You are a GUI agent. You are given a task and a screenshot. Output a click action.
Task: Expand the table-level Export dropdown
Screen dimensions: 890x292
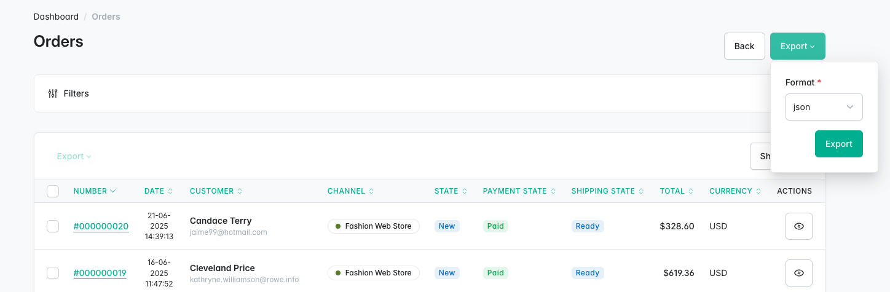point(74,156)
